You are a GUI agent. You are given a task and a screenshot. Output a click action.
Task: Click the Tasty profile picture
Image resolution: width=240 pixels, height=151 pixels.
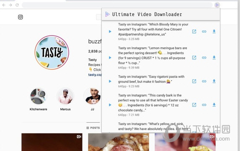point(52,52)
